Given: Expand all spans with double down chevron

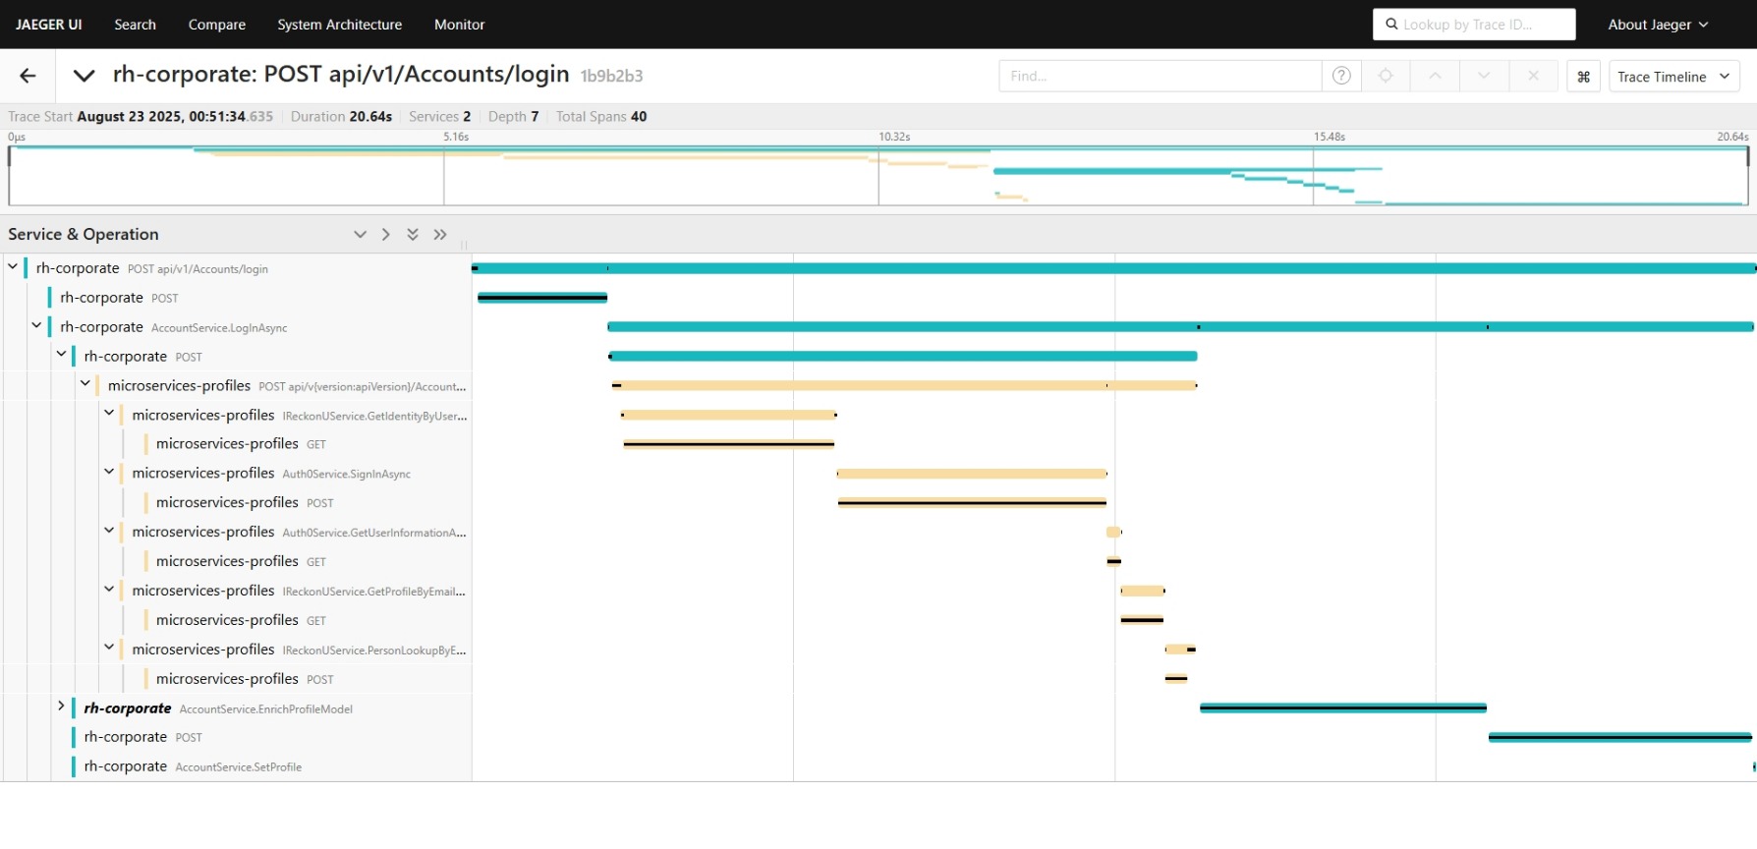Looking at the screenshot, I should pos(413,235).
